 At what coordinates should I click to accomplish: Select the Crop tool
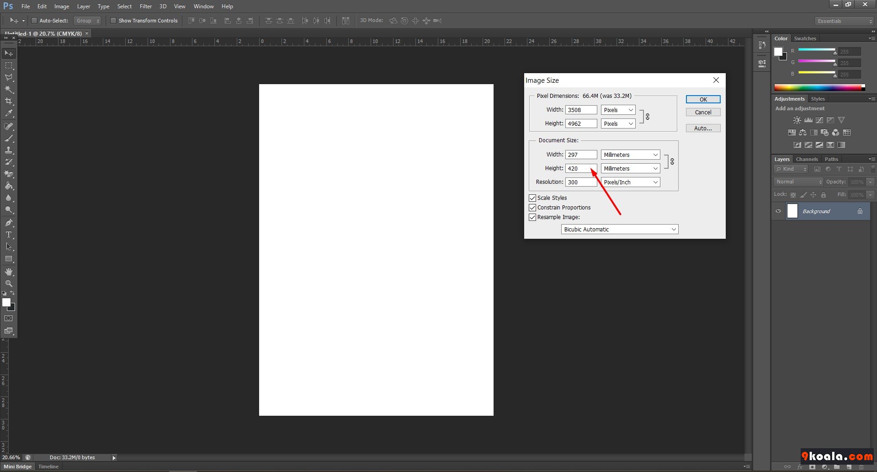(x=9, y=101)
